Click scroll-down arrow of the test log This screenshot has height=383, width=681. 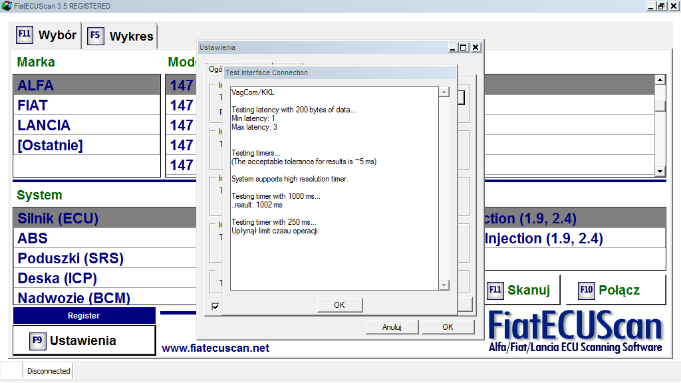pos(444,285)
